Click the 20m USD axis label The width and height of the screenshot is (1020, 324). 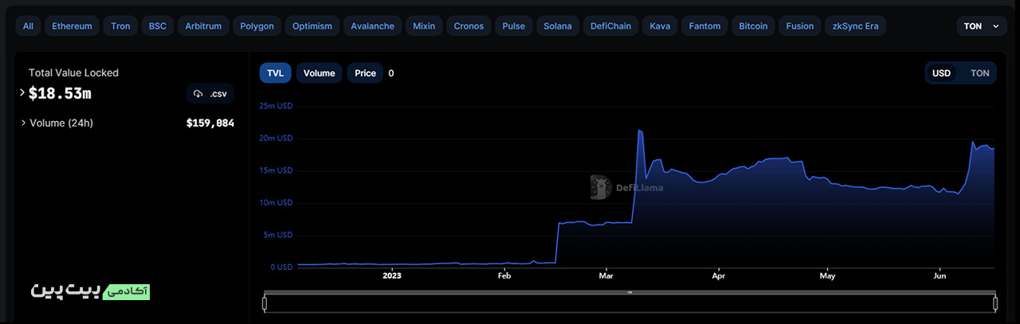pos(276,139)
